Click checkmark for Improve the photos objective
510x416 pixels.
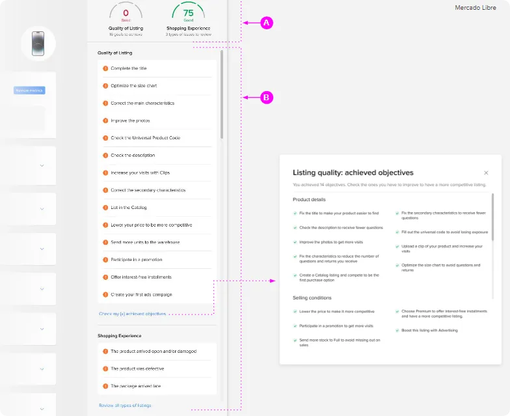tap(295, 242)
